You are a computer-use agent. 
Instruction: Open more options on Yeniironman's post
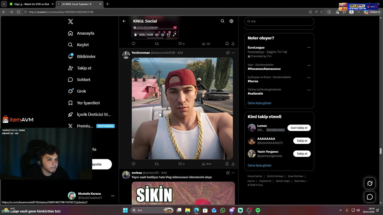233,53
